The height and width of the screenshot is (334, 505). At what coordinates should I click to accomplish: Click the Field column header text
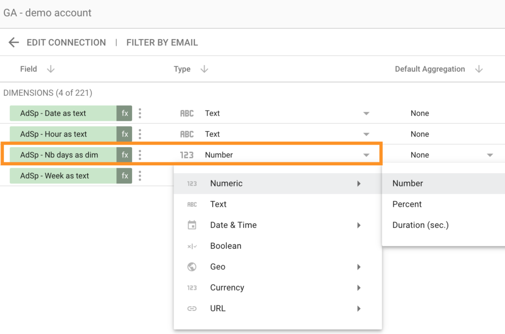28,69
